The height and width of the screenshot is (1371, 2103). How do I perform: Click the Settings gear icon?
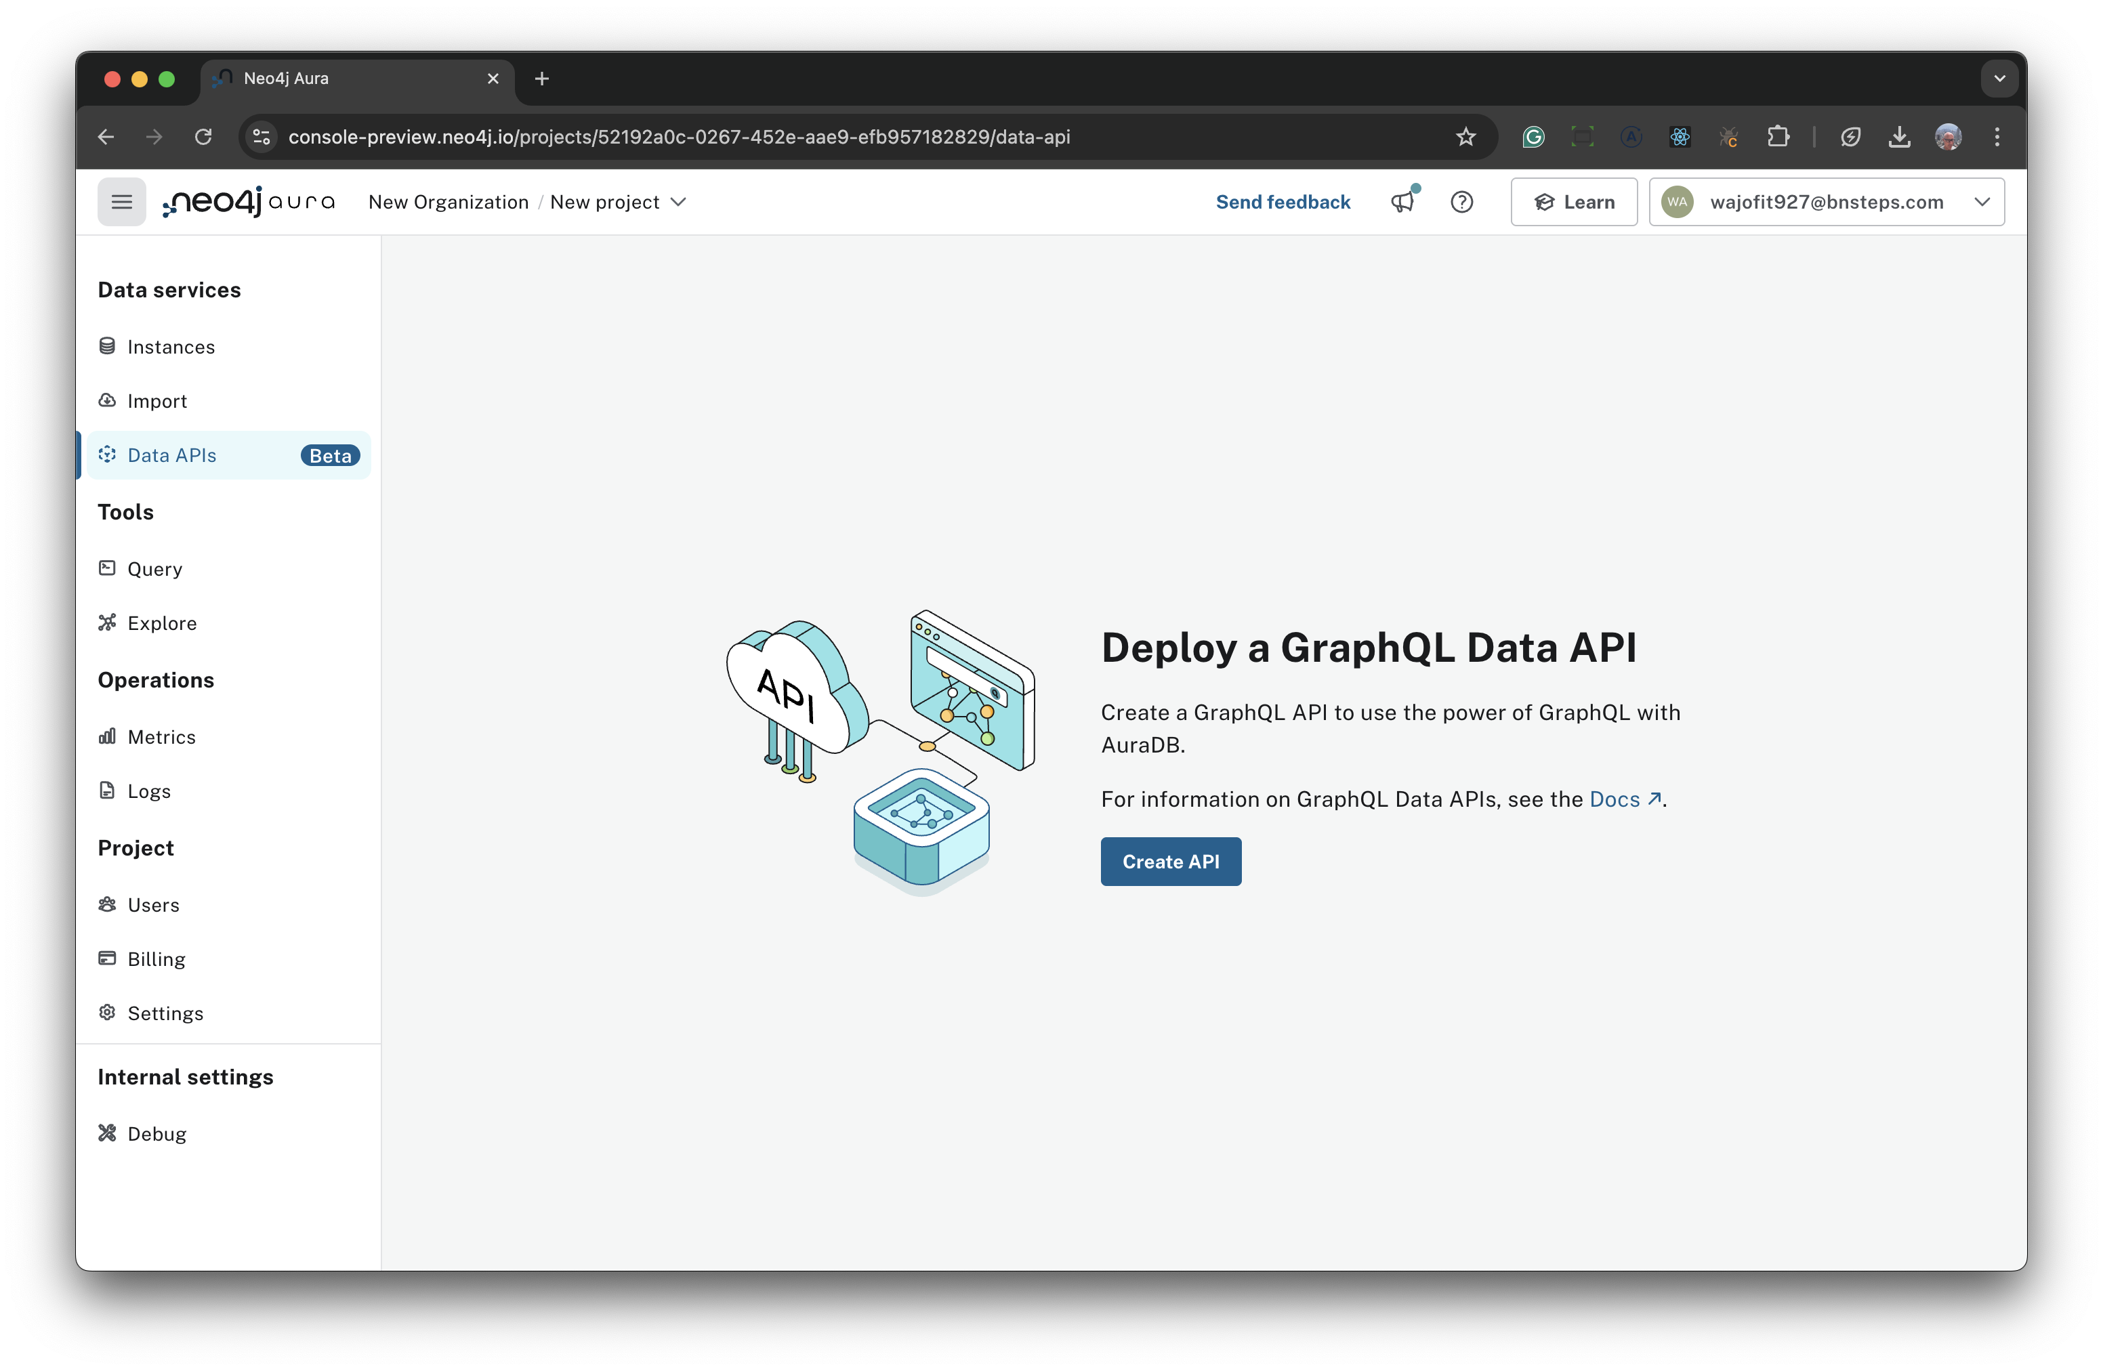point(107,1013)
